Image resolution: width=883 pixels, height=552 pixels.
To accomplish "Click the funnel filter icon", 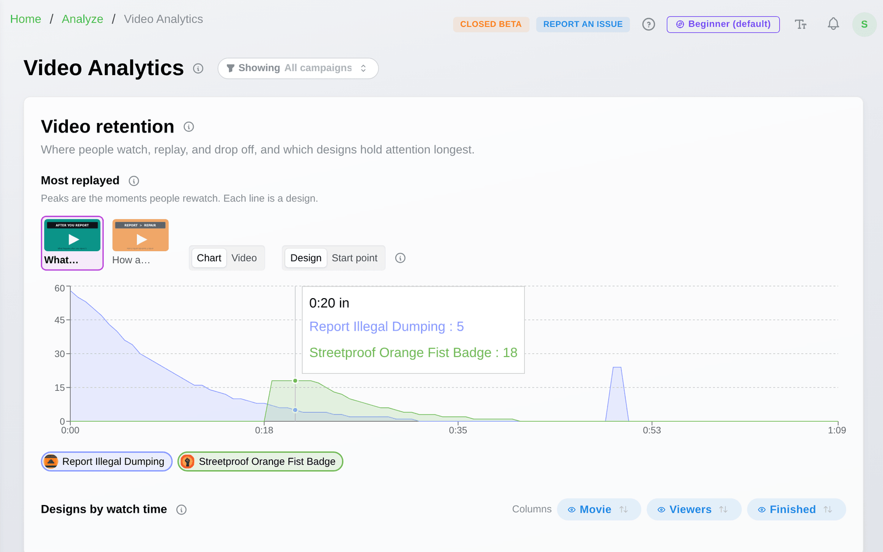I will click(231, 68).
